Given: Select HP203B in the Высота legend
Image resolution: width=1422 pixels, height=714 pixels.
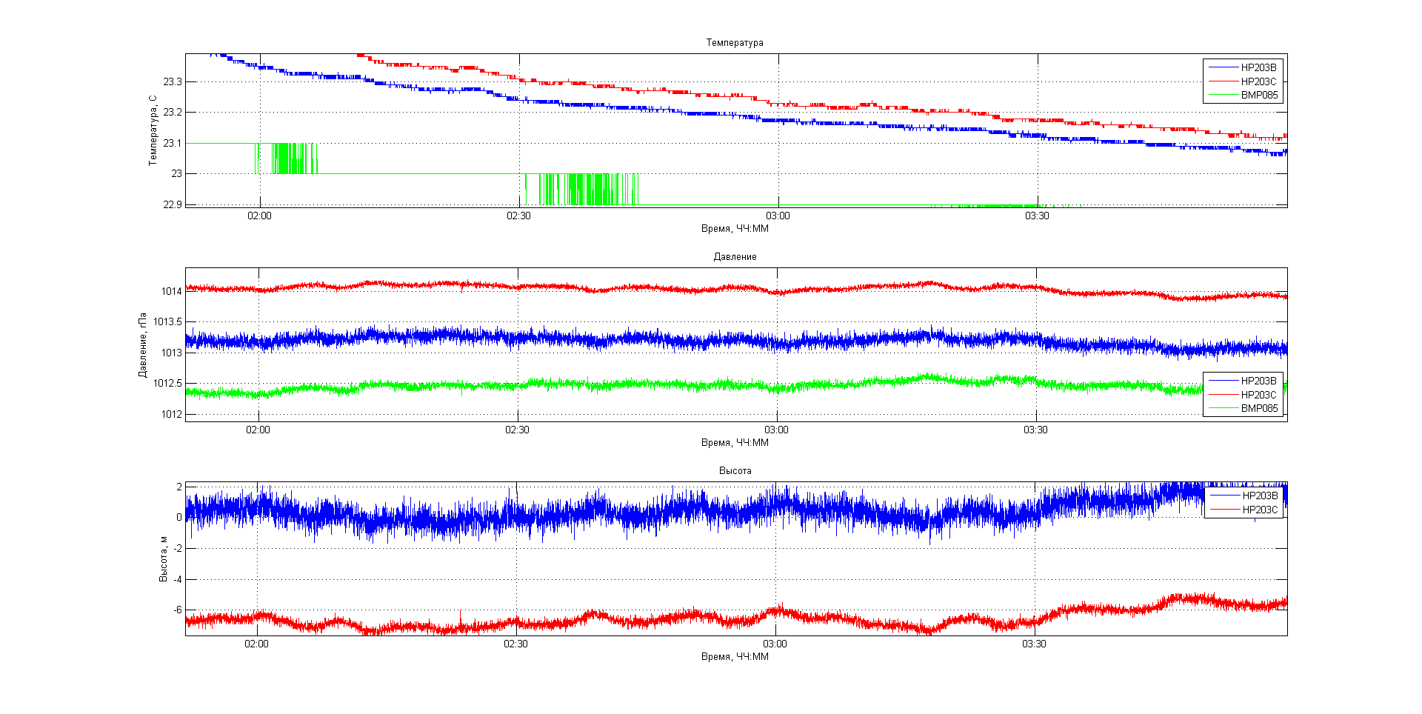Looking at the screenshot, I should point(1260,496).
